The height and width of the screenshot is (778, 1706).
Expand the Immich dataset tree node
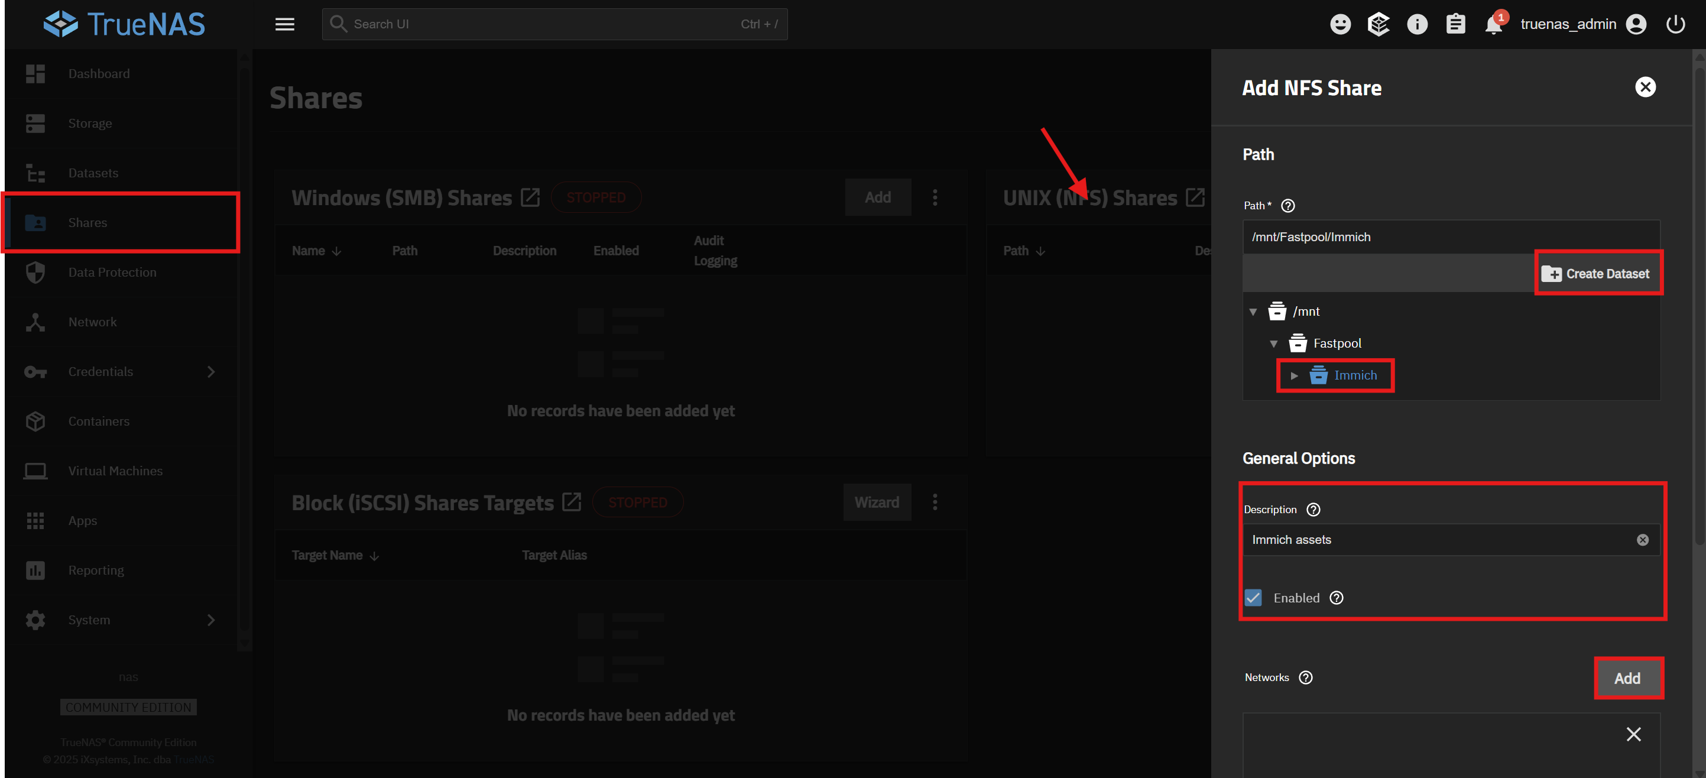click(x=1294, y=375)
